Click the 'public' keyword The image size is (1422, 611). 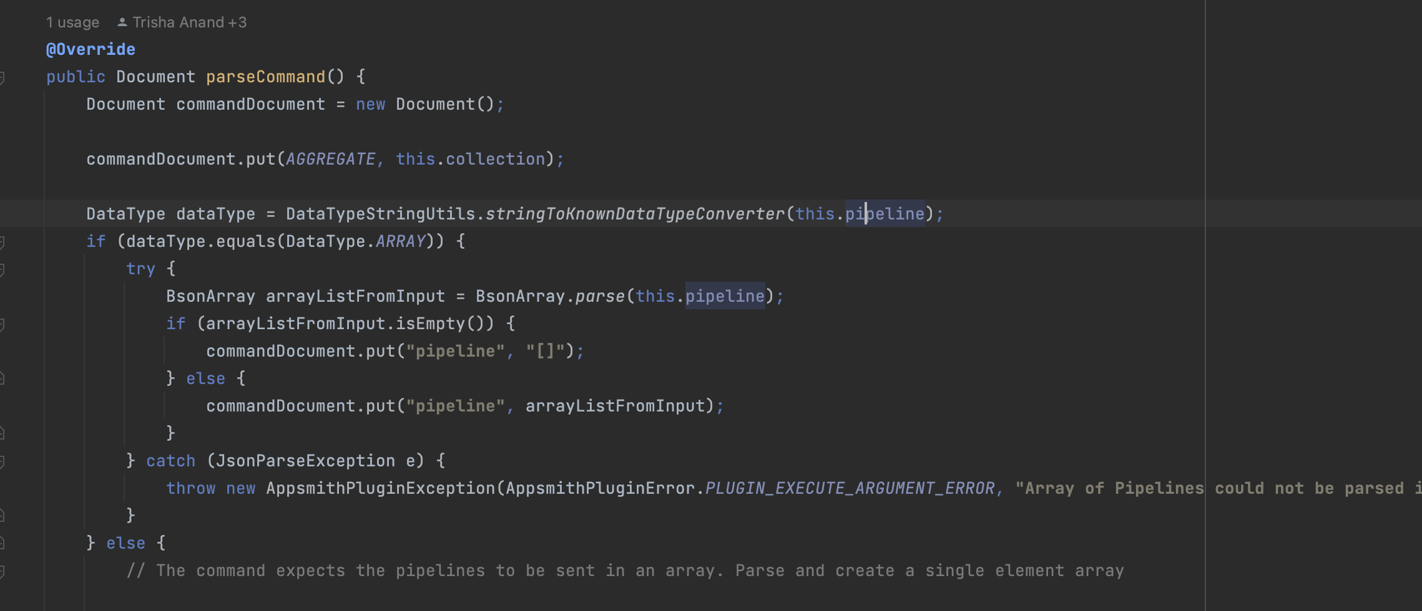[x=76, y=77]
